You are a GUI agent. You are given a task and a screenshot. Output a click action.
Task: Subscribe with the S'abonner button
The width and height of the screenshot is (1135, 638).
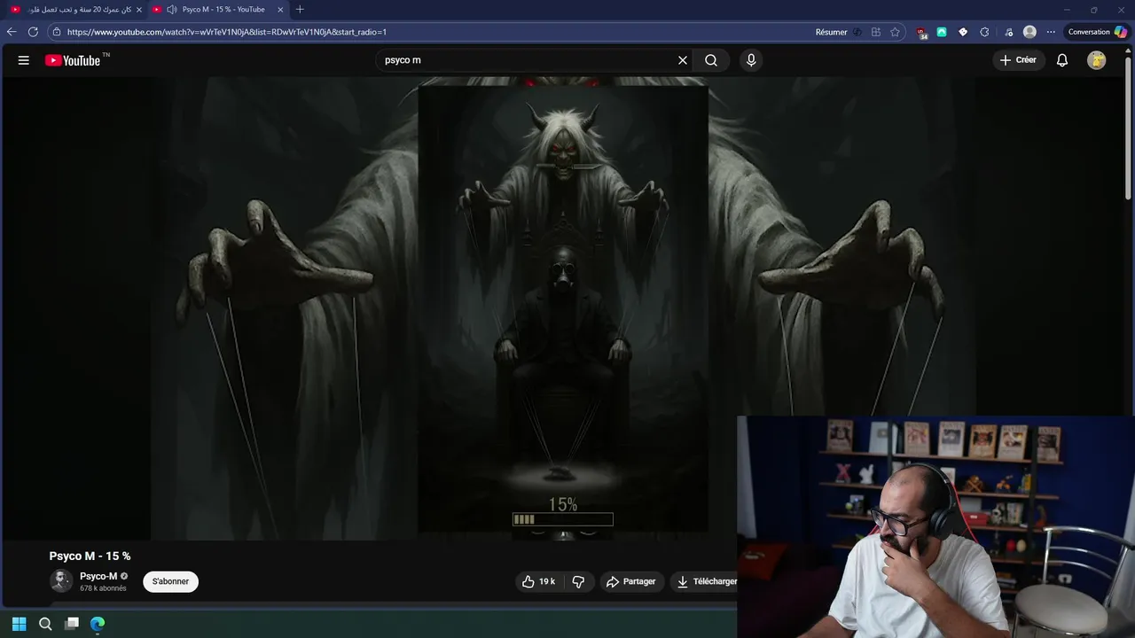(x=170, y=581)
